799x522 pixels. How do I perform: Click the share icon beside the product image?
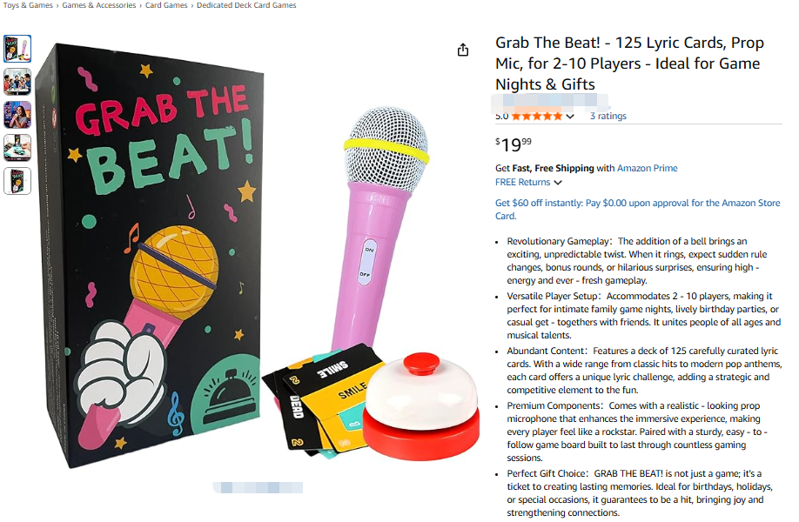click(463, 50)
